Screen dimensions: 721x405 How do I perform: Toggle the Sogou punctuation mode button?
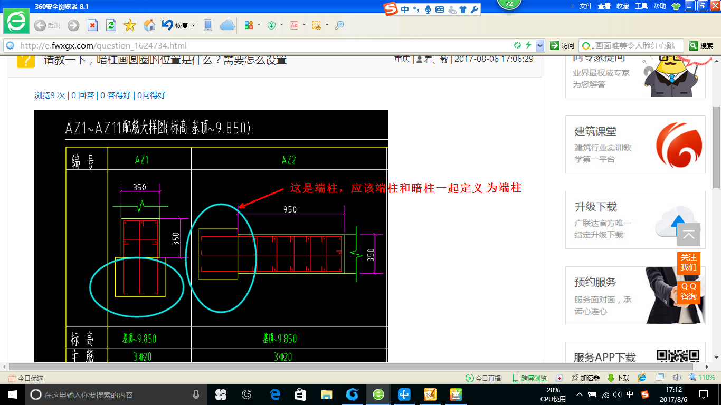pyautogui.click(x=416, y=9)
